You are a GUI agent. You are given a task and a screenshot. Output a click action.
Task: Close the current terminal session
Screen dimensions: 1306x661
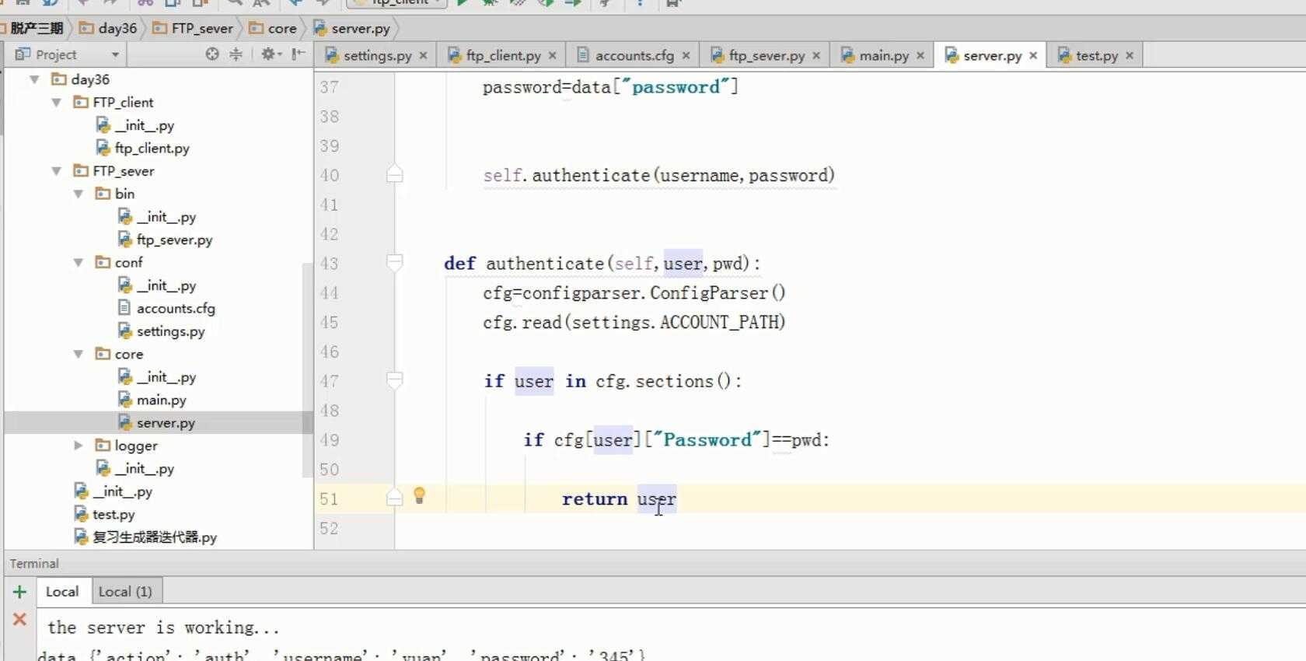pos(20,619)
